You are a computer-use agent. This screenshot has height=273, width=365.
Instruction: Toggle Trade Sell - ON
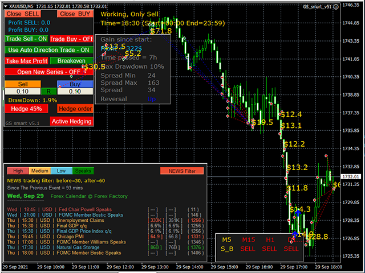click(x=26, y=39)
